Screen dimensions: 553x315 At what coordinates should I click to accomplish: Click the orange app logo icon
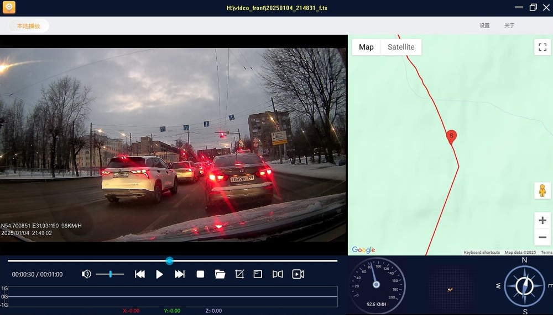[9, 7]
